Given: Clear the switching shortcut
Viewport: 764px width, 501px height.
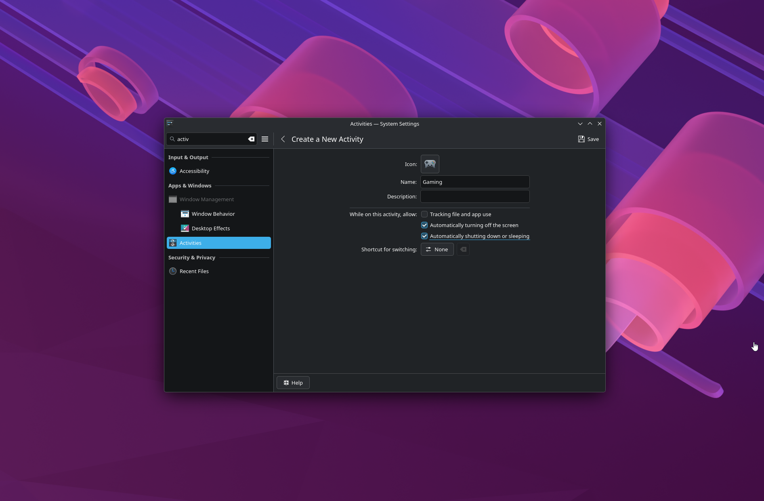Looking at the screenshot, I should click(463, 249).
